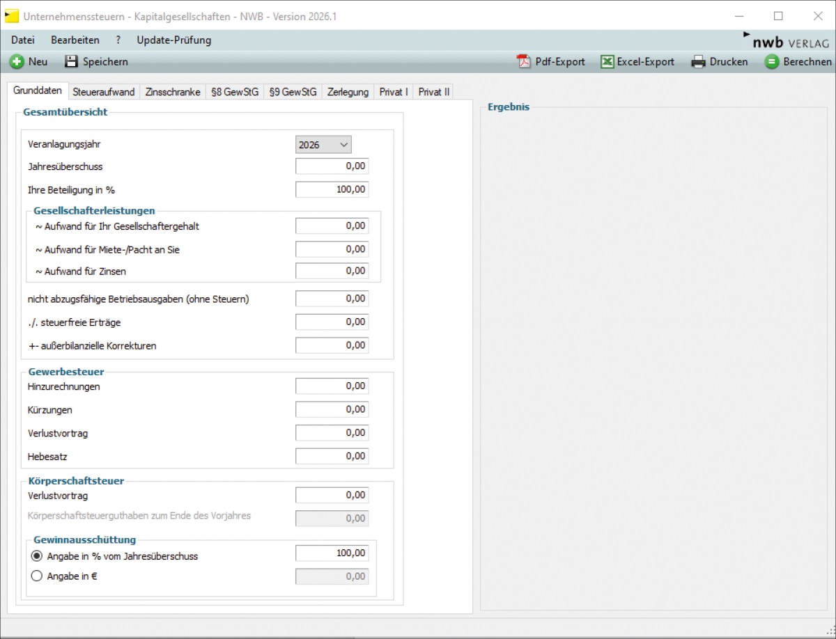Switch to the Zinsschranke tab
The image size is (836, 639).
(x=173, y=92)
